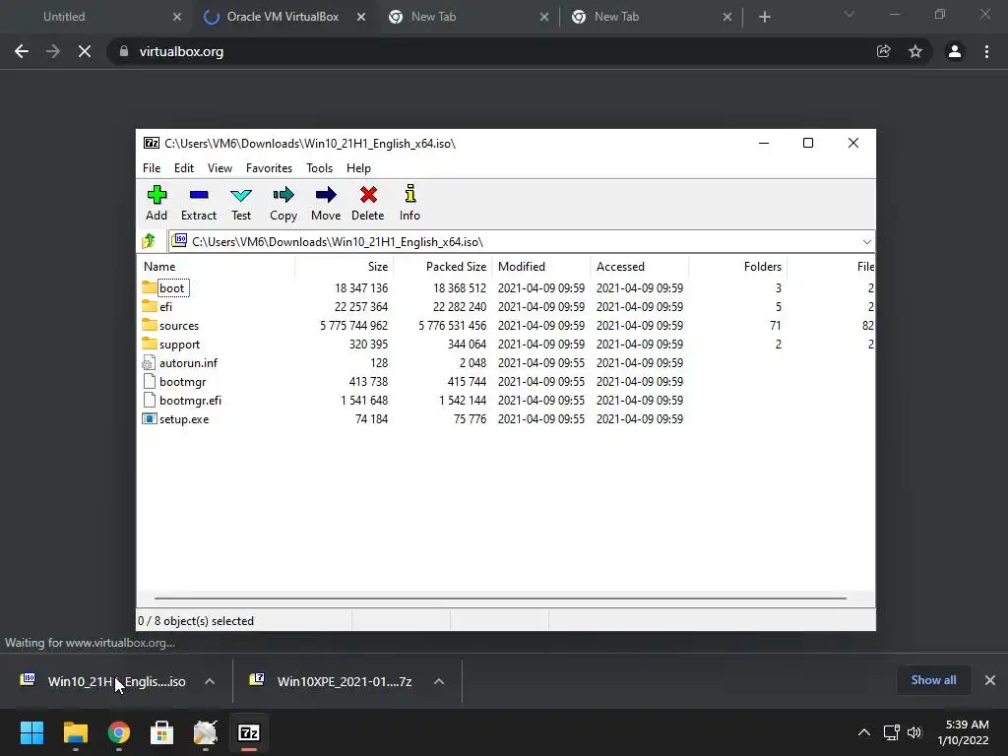
Task: Click Show all downloads
Action: pos(933,680)
